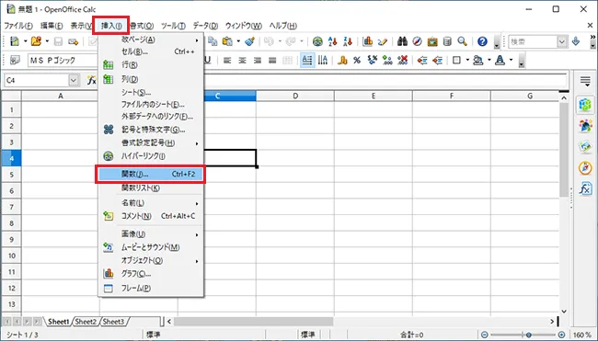Toggle justified text alignment

coord(272,60)
